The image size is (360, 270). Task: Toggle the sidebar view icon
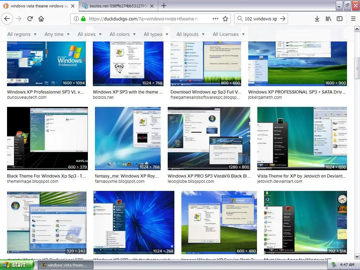pos(340,19)
